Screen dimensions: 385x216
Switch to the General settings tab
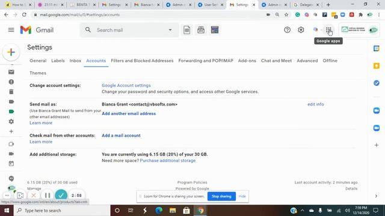point(38,61)
